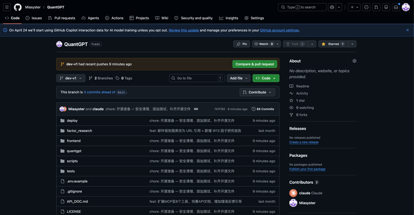
Task: Click the Review this update link
Action: click(184, 30)
